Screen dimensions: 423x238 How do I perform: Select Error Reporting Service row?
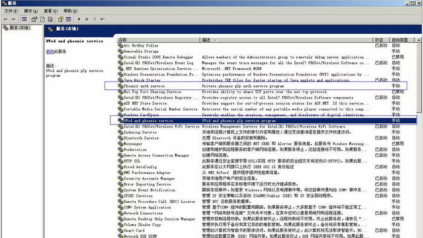[x=267, y=184]
